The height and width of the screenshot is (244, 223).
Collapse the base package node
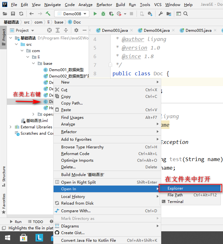click(33, 63)
